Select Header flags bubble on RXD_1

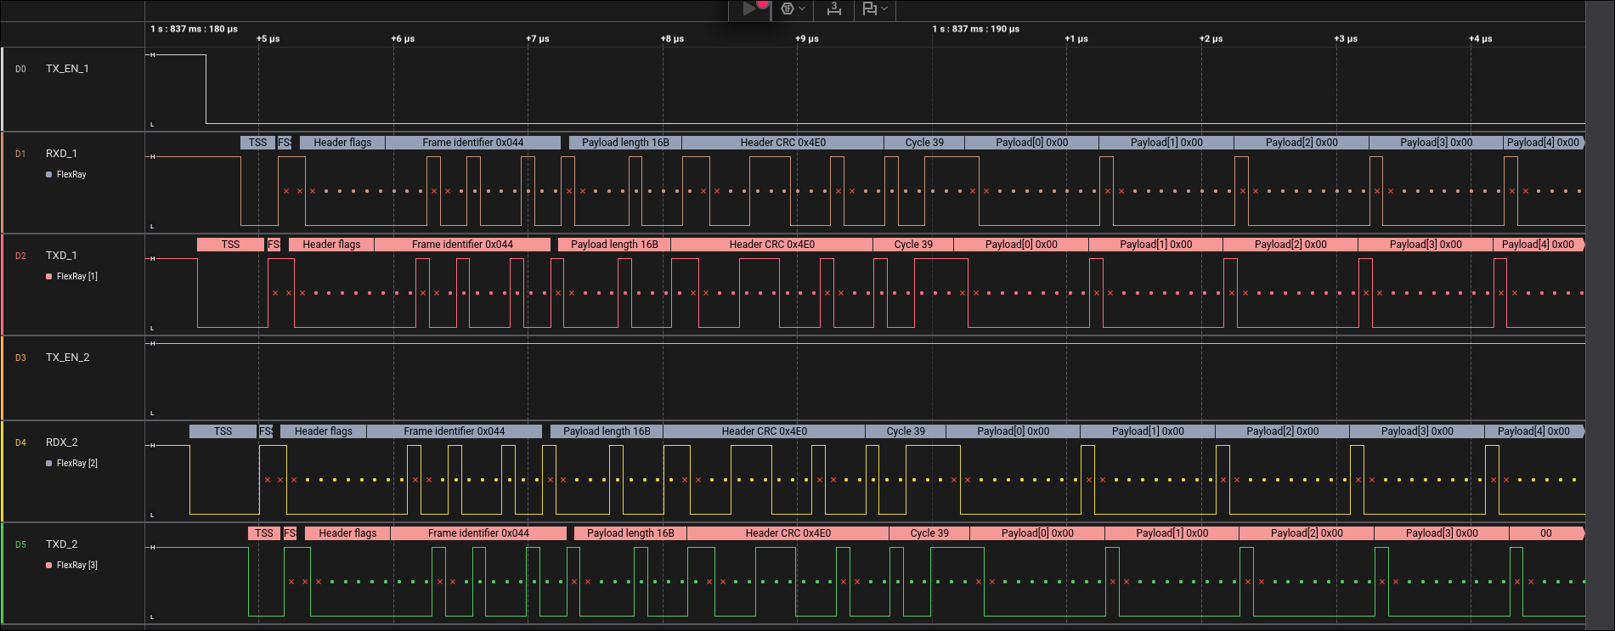pos(342,143)
